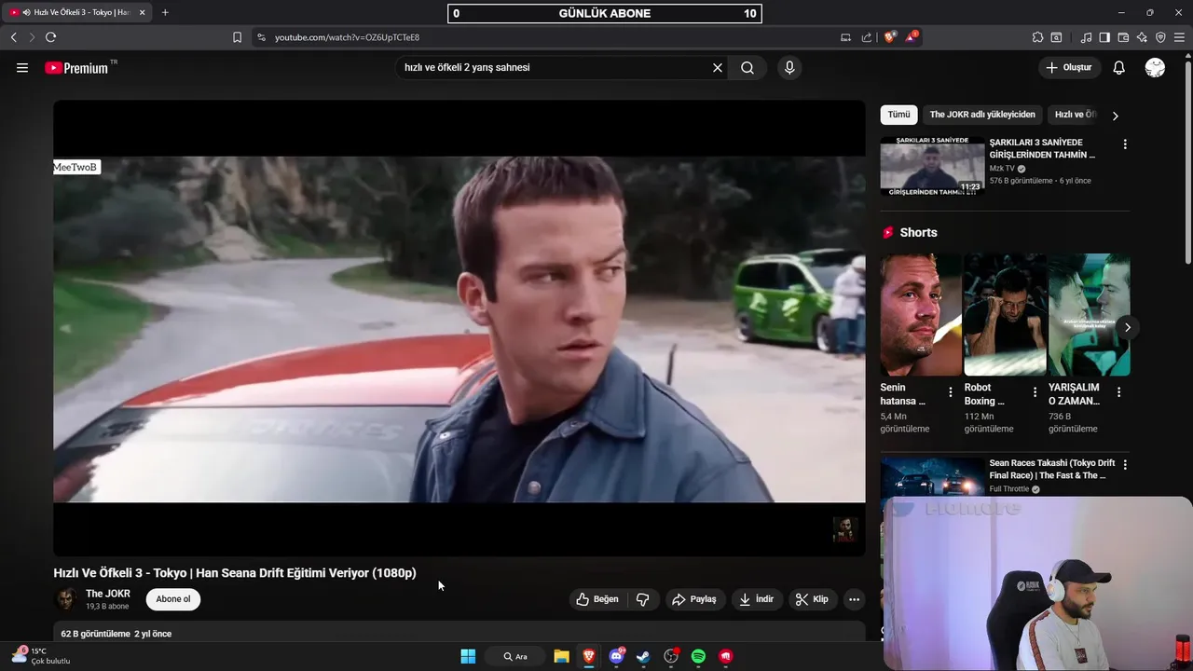Select the Tümü filter chip

point(898,115)
